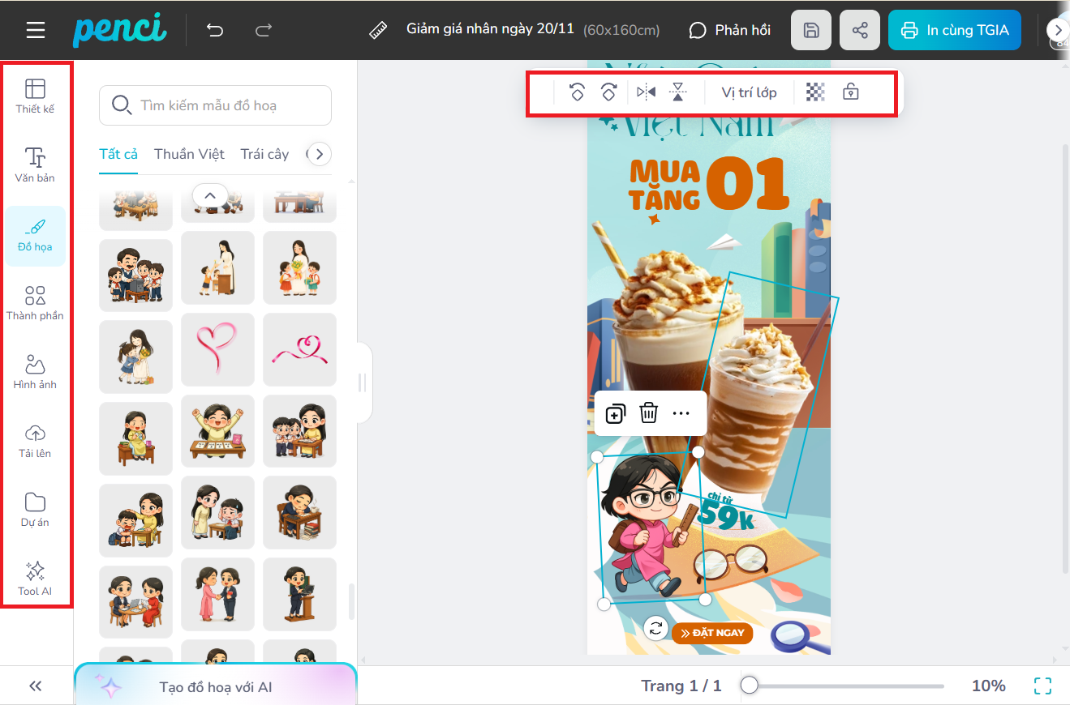The width and height of the screenshot is (1070, 705).
Task: Click Tạo đồ hoạ với AI button
Action: tap(215, 687)
